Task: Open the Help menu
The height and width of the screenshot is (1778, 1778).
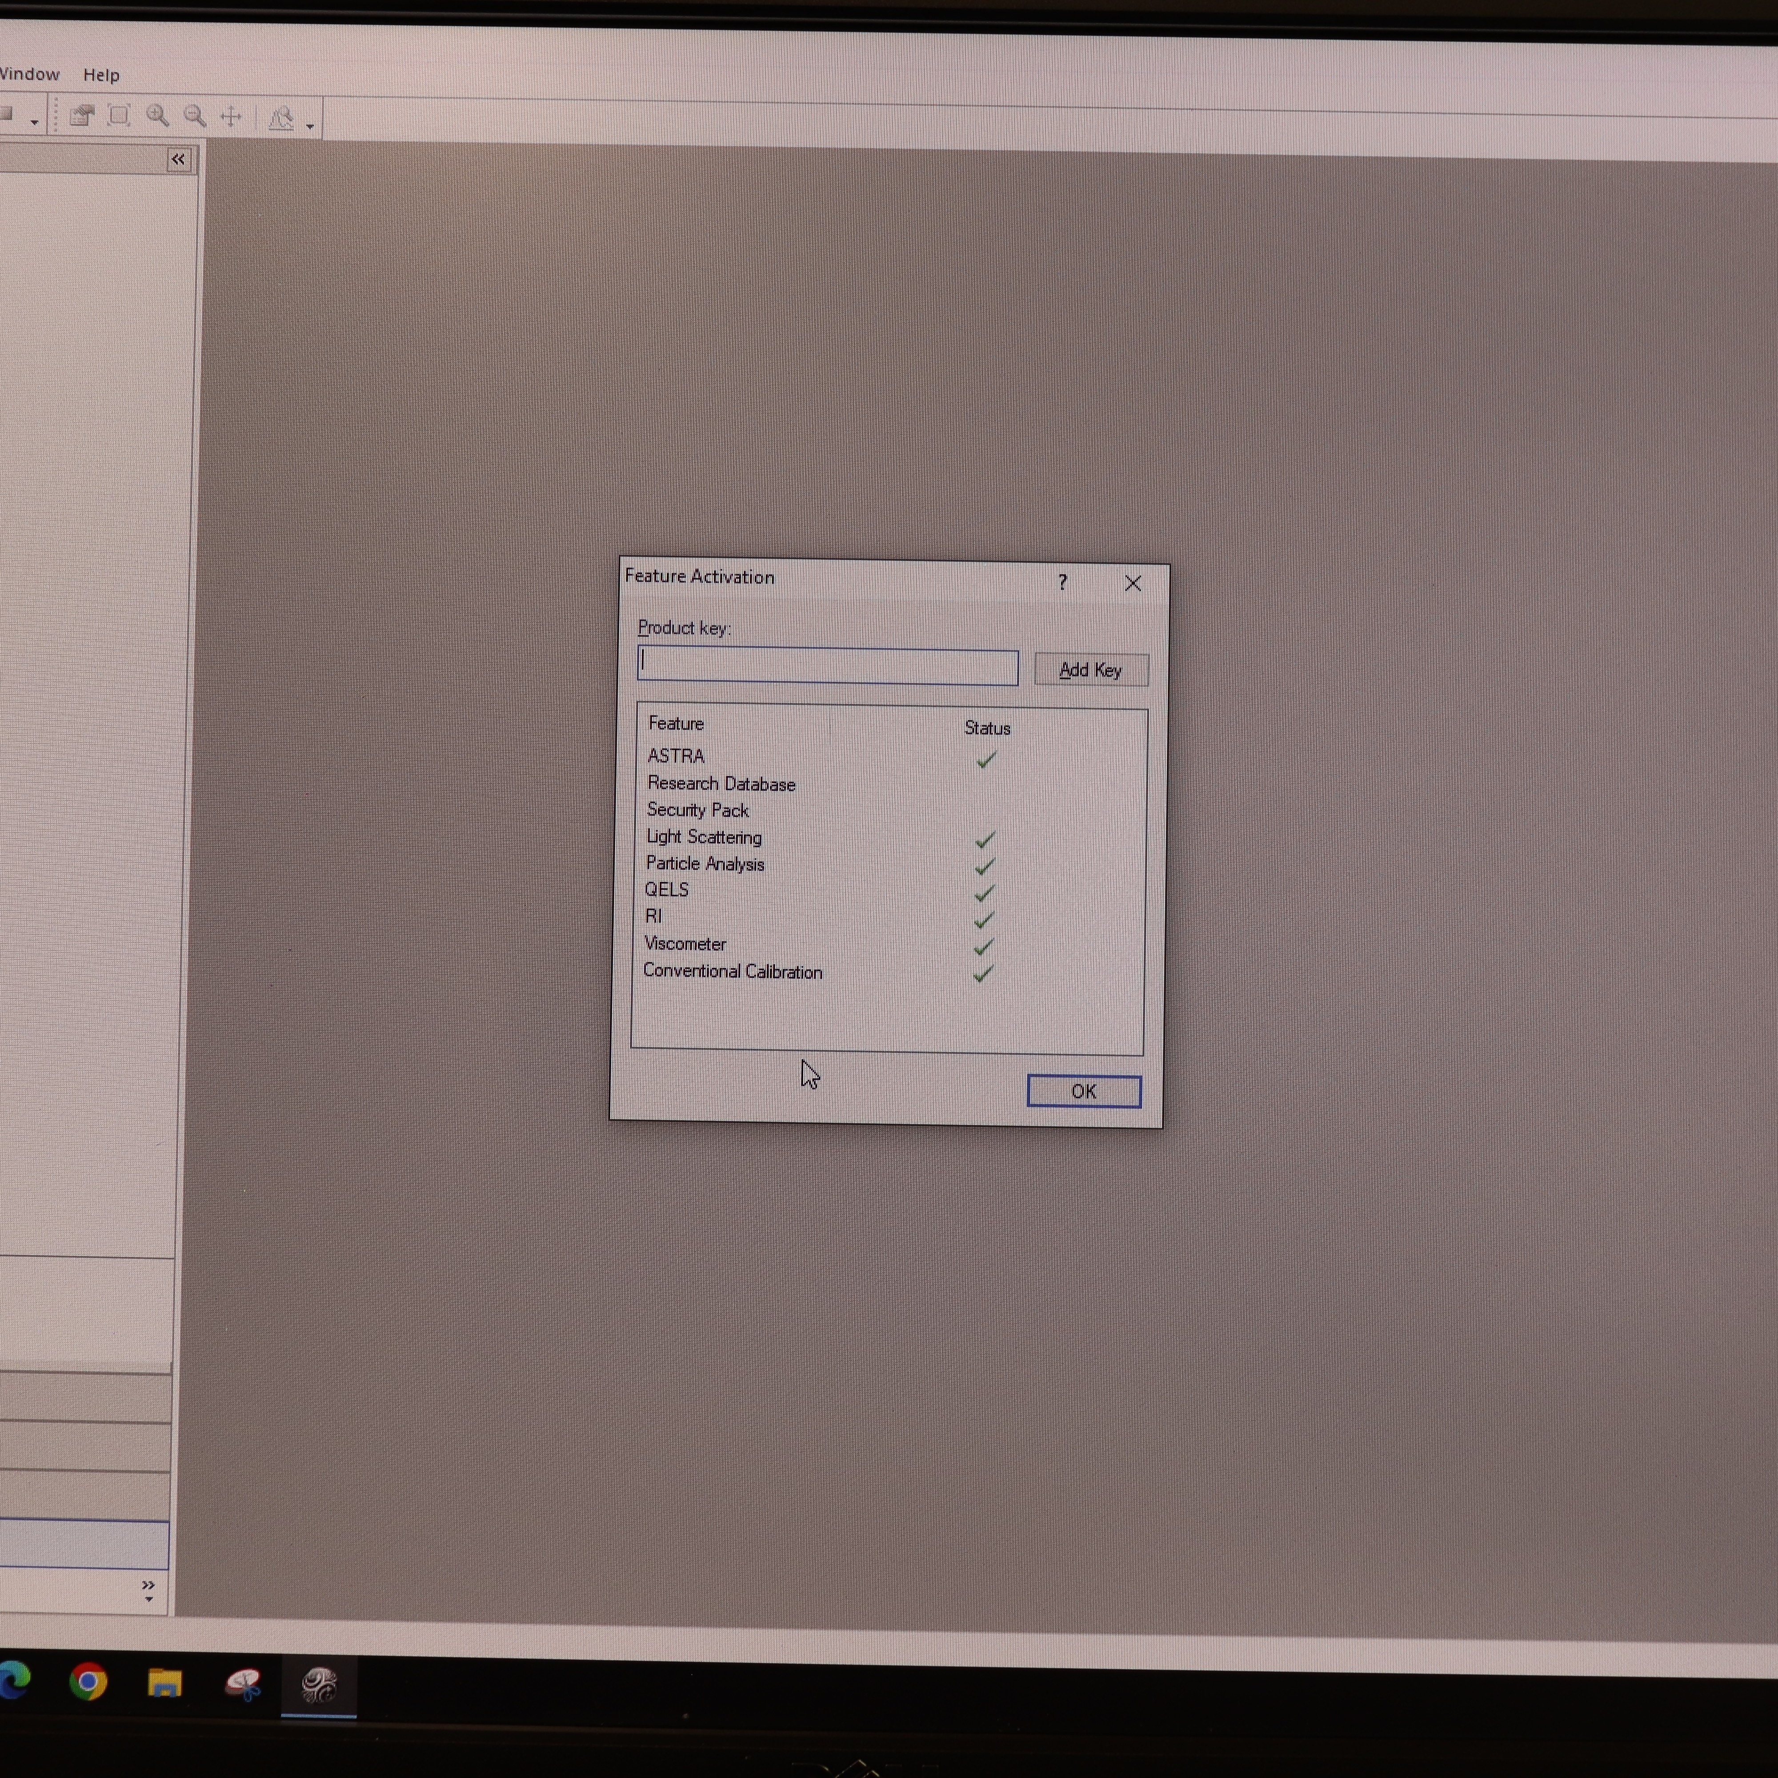Action: click(x=101, y=76)
